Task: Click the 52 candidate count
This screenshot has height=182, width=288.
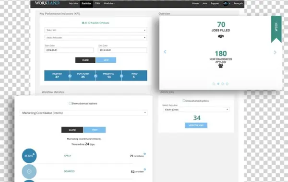Action: (137, 172)
